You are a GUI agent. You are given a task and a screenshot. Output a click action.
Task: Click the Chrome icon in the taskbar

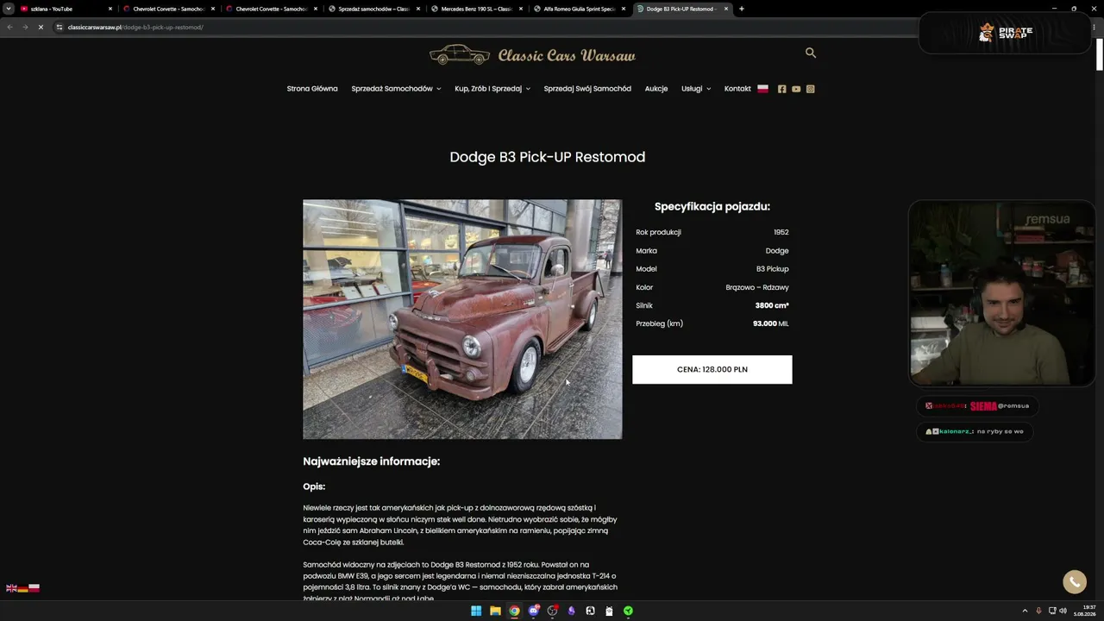(x=514, y=611)
